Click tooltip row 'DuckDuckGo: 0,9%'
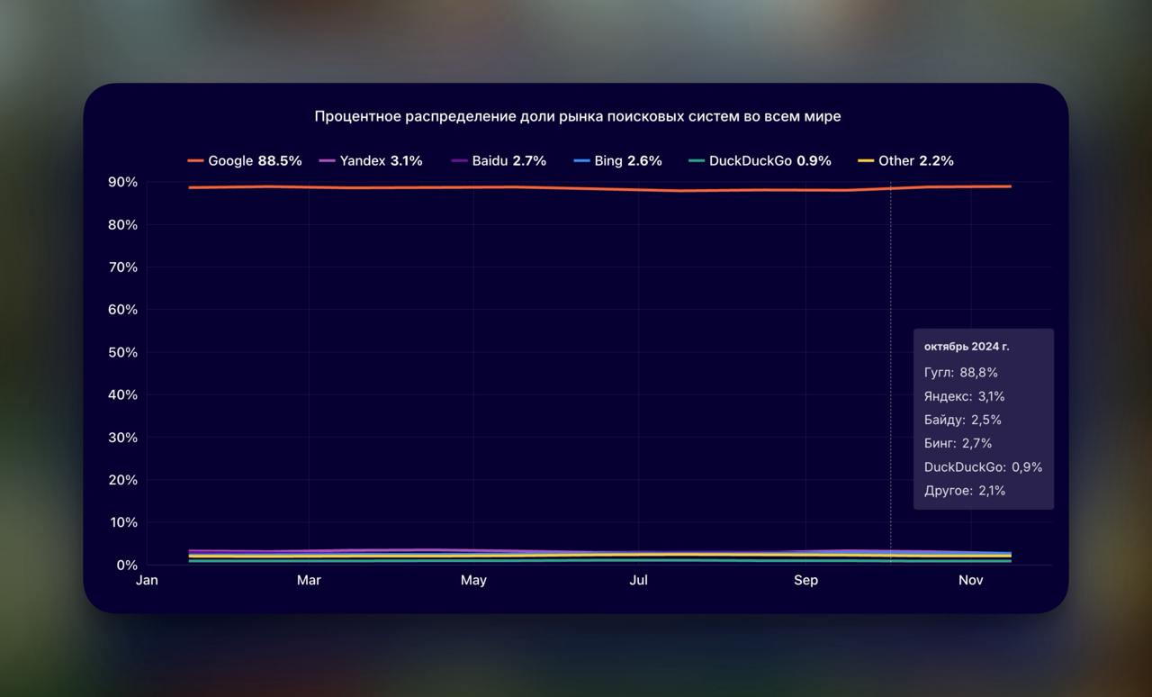This screenshot has width=1152, height=697. tap(984, 467)
